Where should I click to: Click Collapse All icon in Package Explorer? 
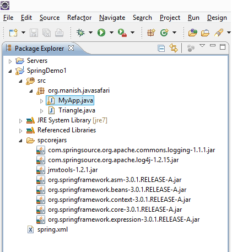pos(161,49)
